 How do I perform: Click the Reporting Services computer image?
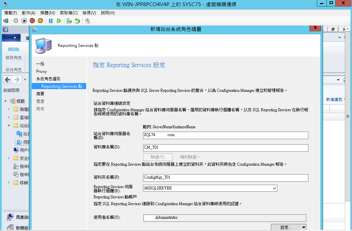[x=43, y=46]
